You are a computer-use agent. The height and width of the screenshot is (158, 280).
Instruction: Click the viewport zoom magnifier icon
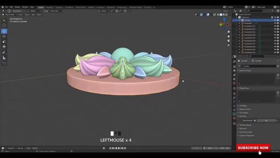[x=228, y=32]
